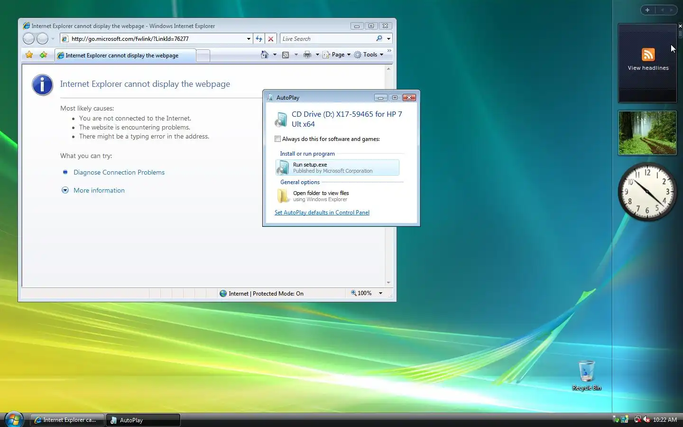The image size is (683, 427).
Task: Click the webpage scrollbar up arrow
Action: click(388, 69)
